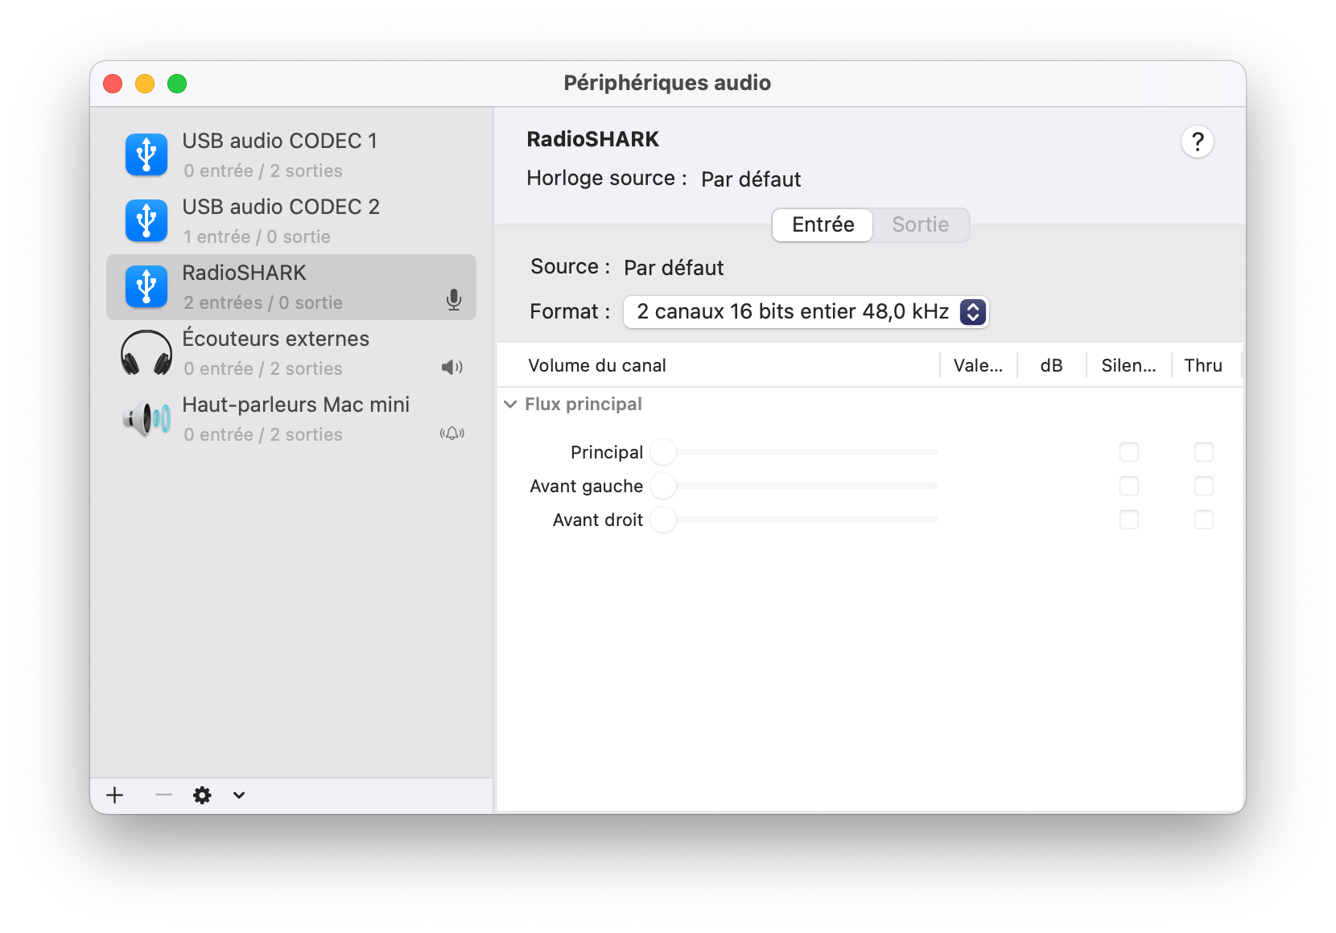Click the Avant droit volume slider

pos(794,520)
